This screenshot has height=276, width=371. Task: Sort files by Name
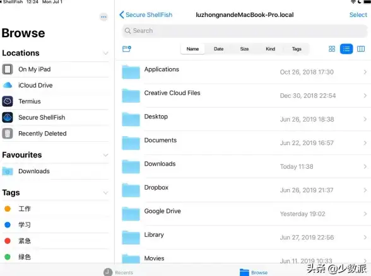[192, 49]
